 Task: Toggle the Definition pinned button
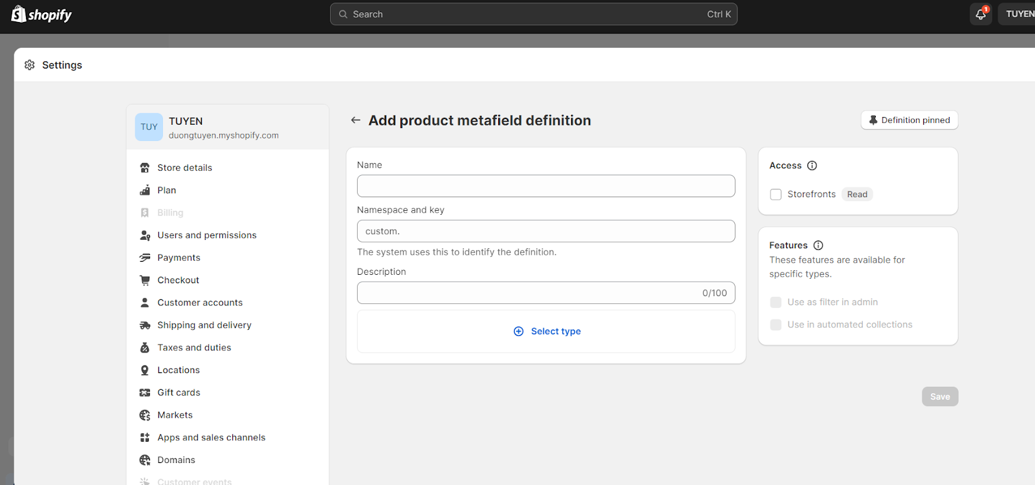[909, 120]
